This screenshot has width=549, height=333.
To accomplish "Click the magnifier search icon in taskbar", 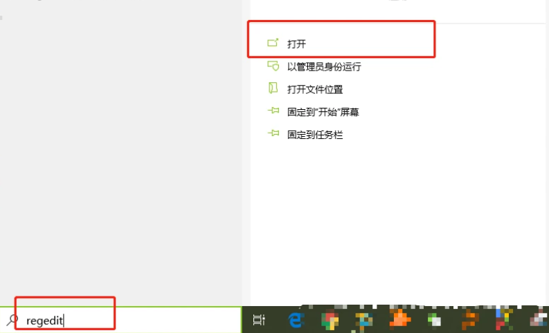I will 12,320.
